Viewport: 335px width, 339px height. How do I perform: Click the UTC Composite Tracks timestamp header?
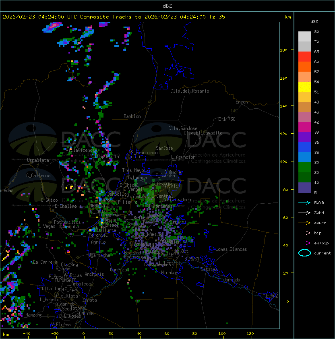114,17
